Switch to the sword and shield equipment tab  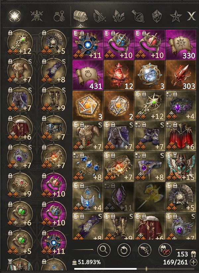point(99,16)
